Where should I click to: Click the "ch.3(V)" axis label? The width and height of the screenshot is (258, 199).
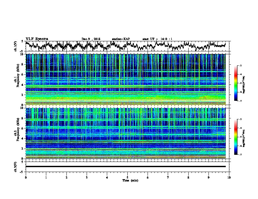pos(16,167)
